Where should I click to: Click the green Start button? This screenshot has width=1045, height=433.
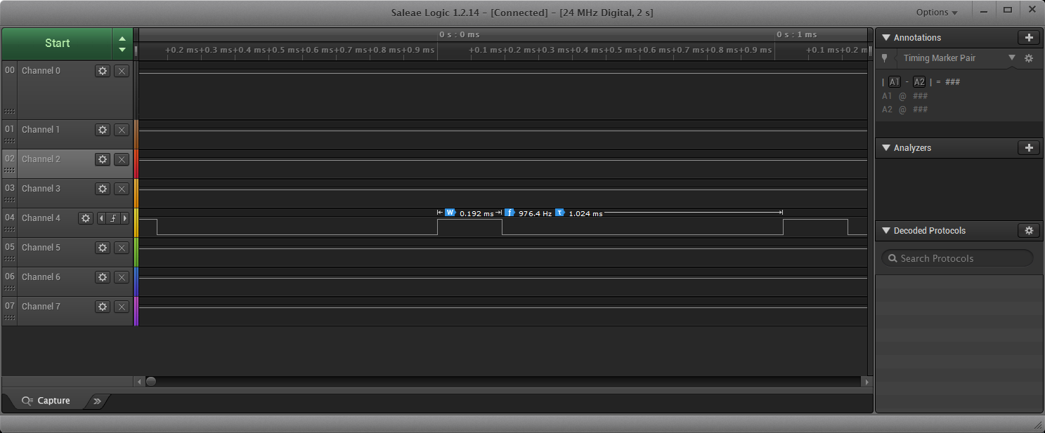pyautogui.click(x=57, y=44)
